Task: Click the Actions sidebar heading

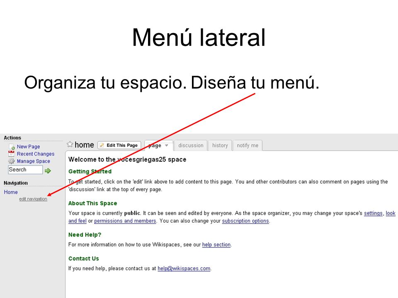Action: (x=12, y=138)
